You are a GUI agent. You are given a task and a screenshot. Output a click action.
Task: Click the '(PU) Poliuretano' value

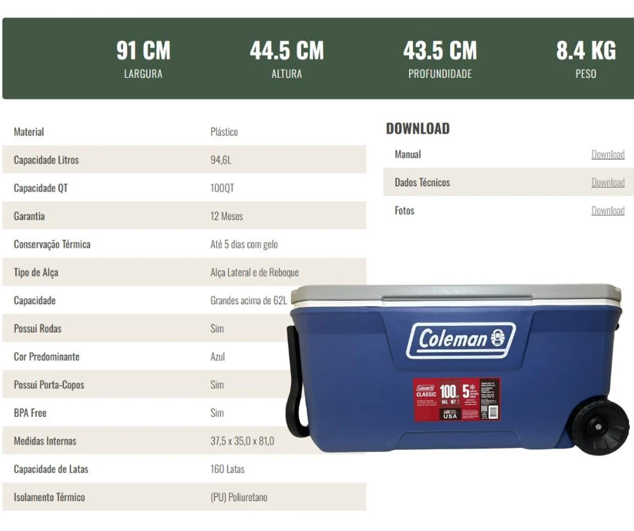coord(238,497)
